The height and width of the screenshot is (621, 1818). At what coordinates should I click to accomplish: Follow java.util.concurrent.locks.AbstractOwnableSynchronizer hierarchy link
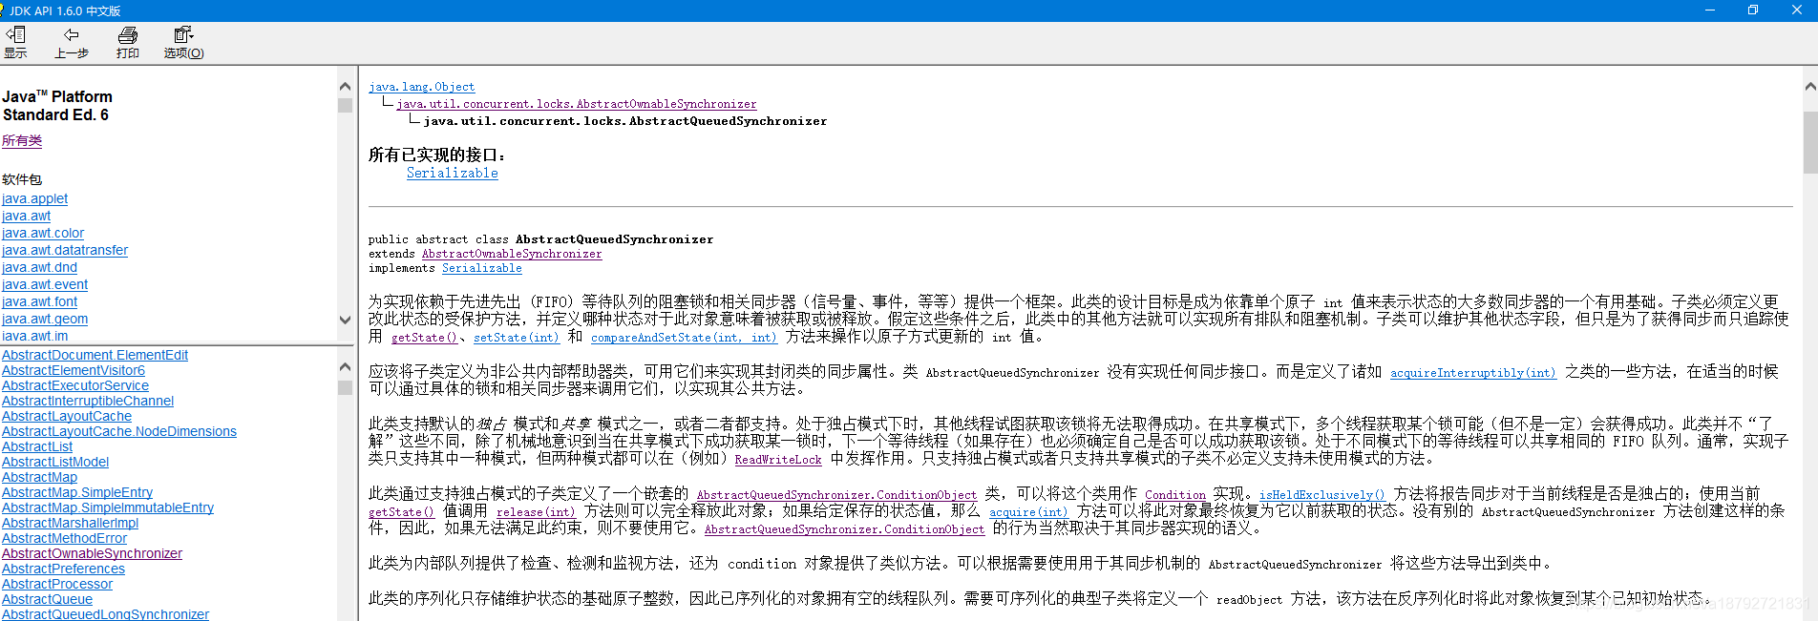point(577,104)
